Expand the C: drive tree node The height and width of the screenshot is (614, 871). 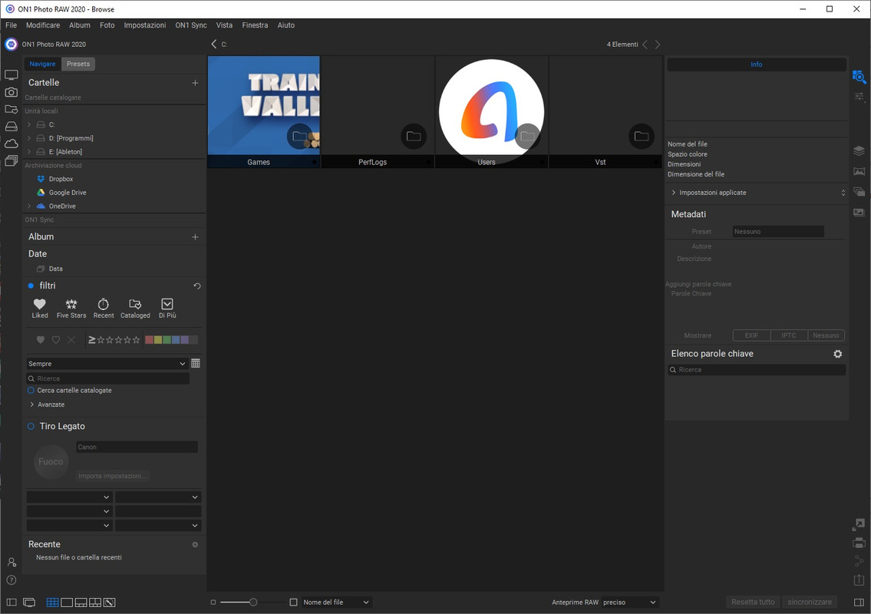29,124
